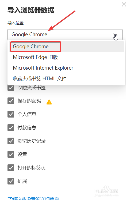This screenshot has height=200, width=126.
Task: Disable the 浏览历史记录 checkbox
Action: pos(11,141)
